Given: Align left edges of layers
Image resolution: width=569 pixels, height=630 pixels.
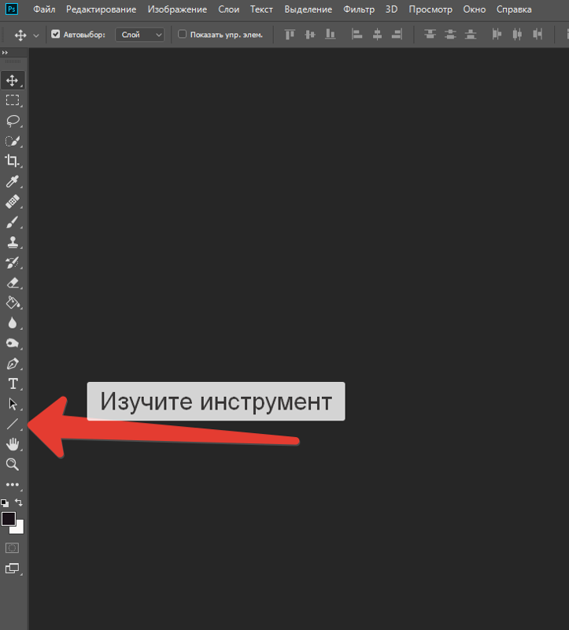Looking at the screenshot, I should pyautogui.click(x=357, y=35).
